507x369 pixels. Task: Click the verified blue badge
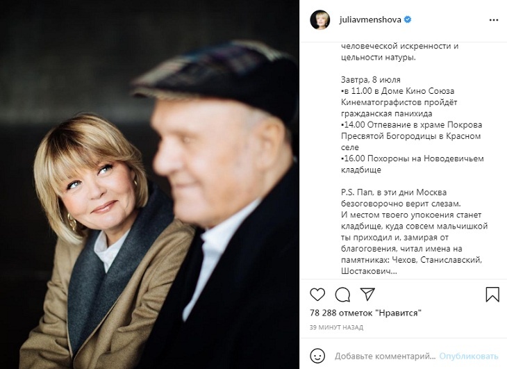pos(408,19)
